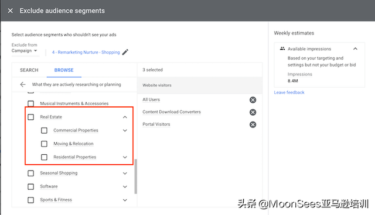Viewport: 375px width, 215px height.
Task: Click the Residential Properties label
Action: 75,157
